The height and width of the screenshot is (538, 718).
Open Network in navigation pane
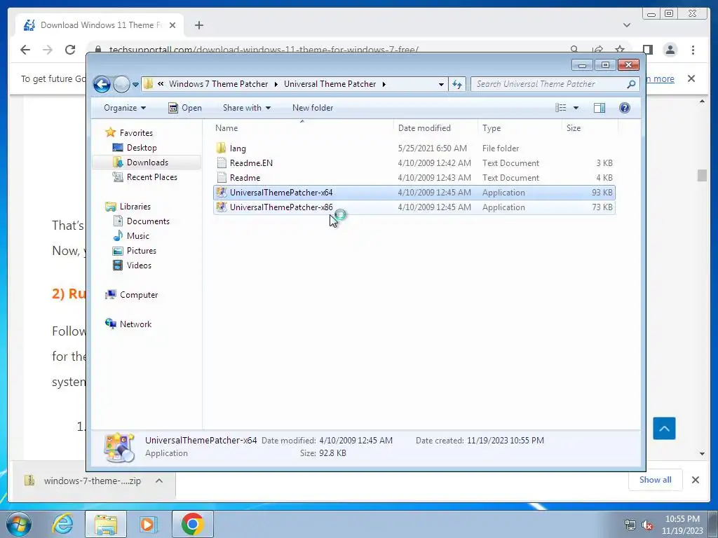point(135,324)
